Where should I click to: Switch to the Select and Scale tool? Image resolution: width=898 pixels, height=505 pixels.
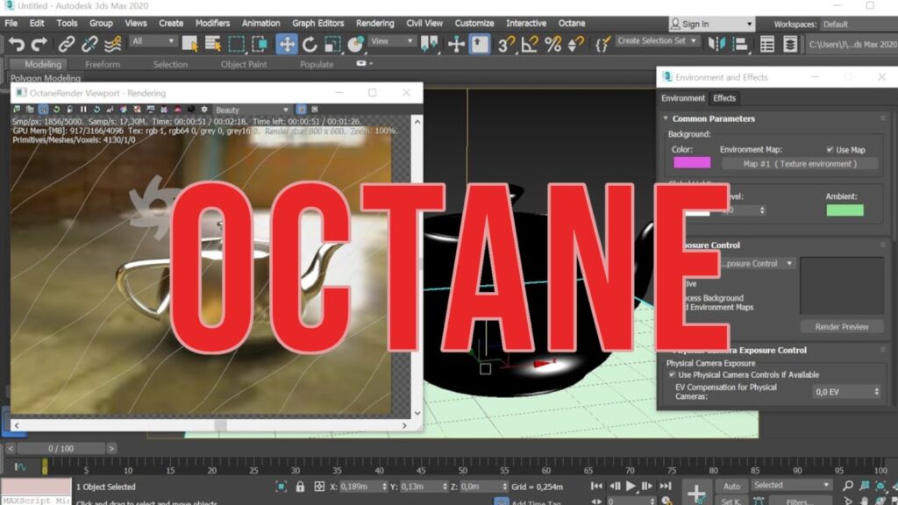(332, 44)
